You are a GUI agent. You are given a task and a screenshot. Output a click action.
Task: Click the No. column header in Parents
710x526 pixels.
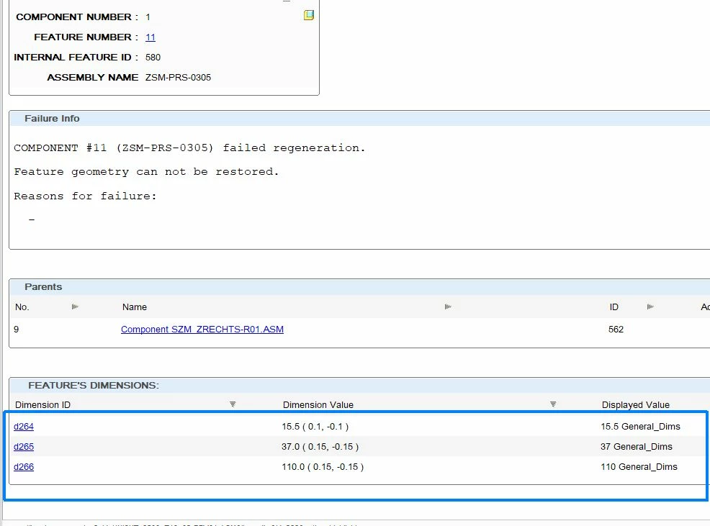[22, 307]
